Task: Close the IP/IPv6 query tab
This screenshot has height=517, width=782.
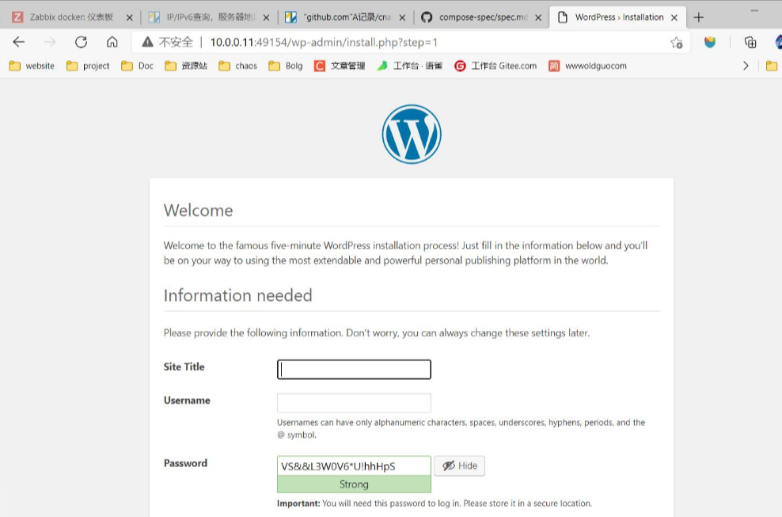Action: [266, 17]
